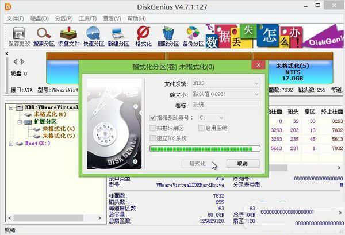Open the 查看(V) menu
Screen dimensions: 345x235
point(112,18)
